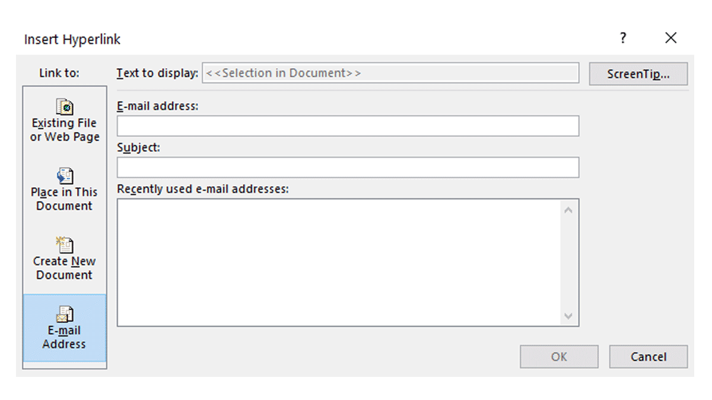Click the 'Create New Document' text label
The height and width of the screenshot is (400, 712).
pos(64,268)
